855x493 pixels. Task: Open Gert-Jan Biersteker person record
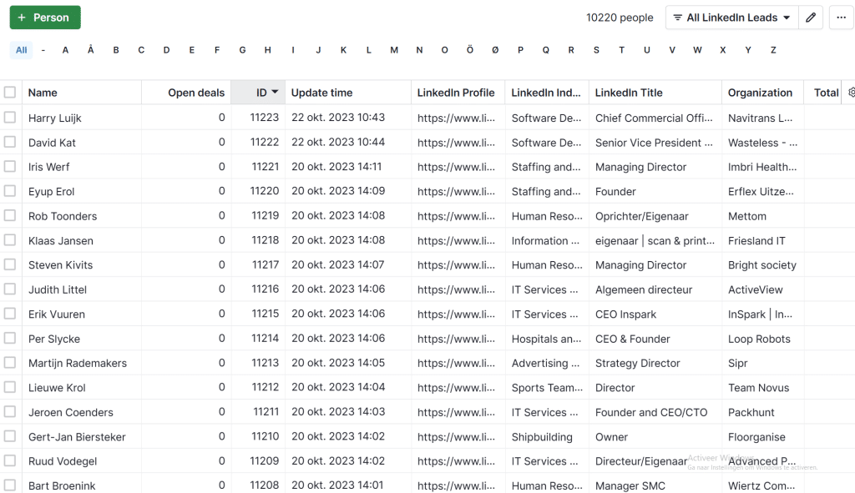click(77, 437)
